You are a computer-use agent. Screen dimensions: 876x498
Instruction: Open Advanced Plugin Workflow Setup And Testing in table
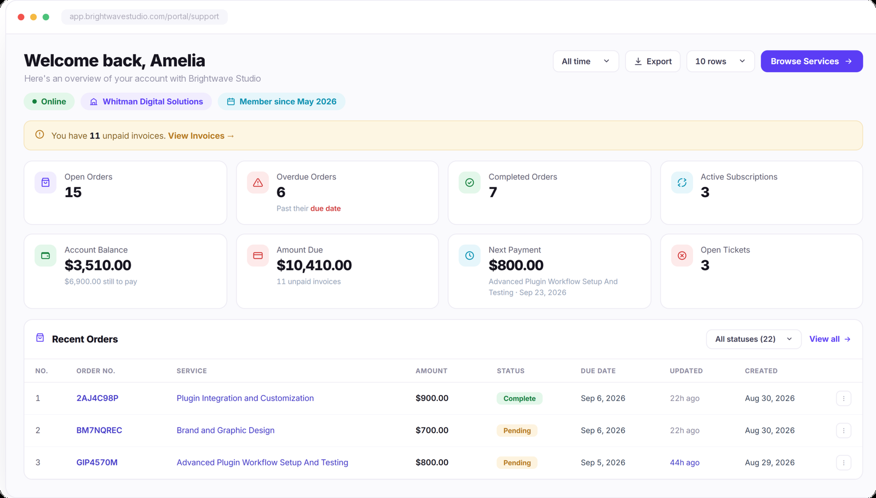click(x=262, y=463)
